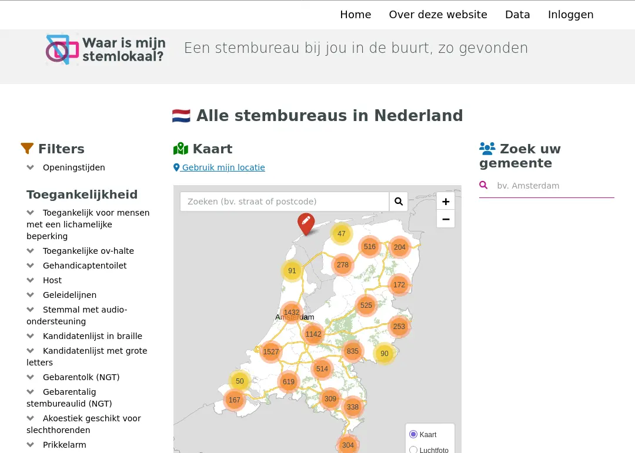Open the orange cluster labeled 1527
The width and height of the screenshot is (635, 453).
[x=271, y=352]
